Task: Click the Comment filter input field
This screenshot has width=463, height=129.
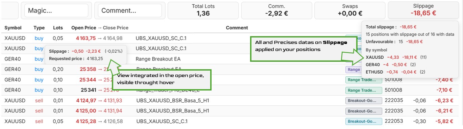Action: (x=130, y=10)
